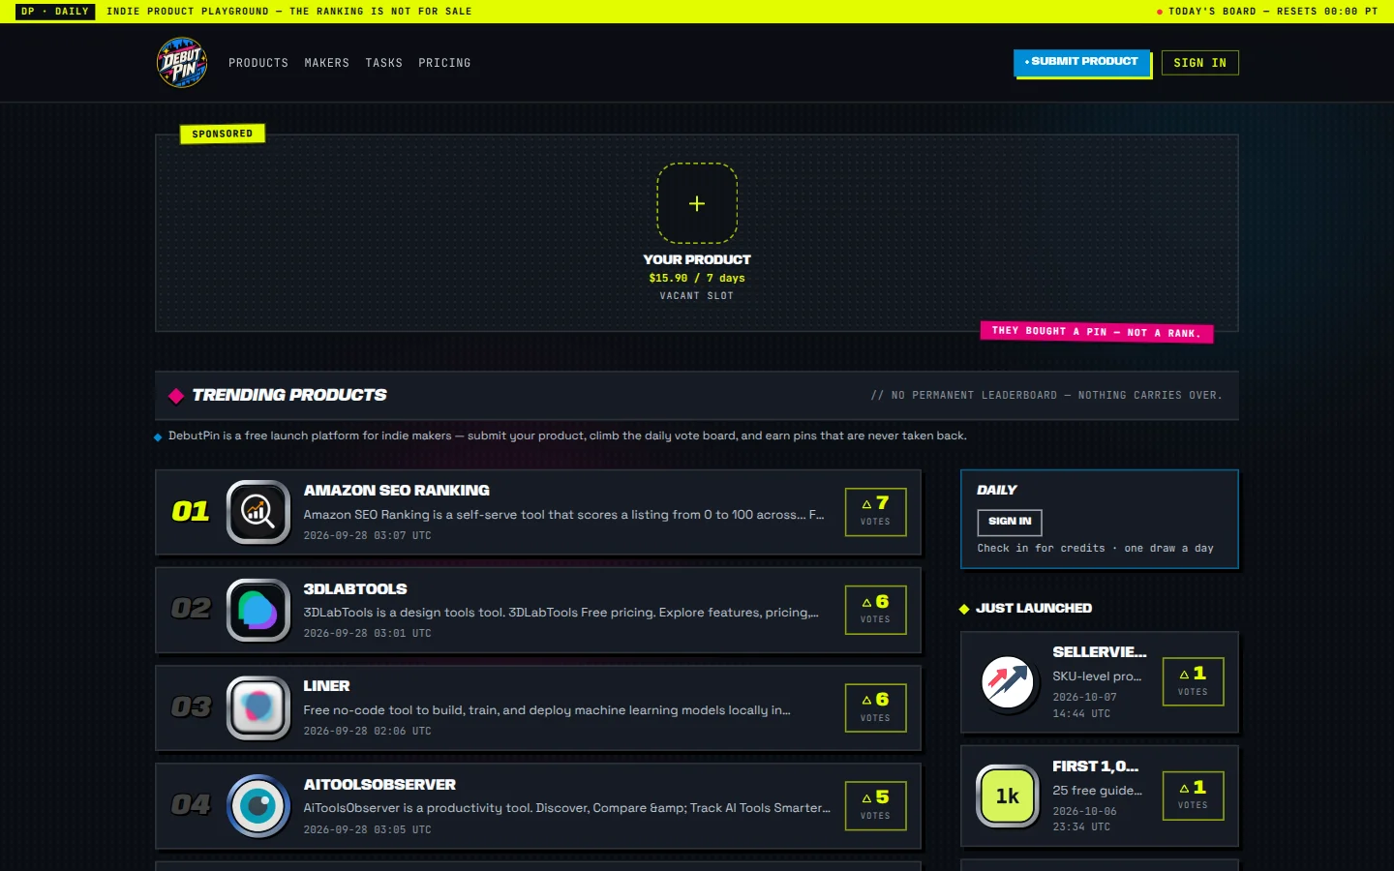Open the First 1,0... product title
The image size is (1394, 871).
pos(1096,766)
